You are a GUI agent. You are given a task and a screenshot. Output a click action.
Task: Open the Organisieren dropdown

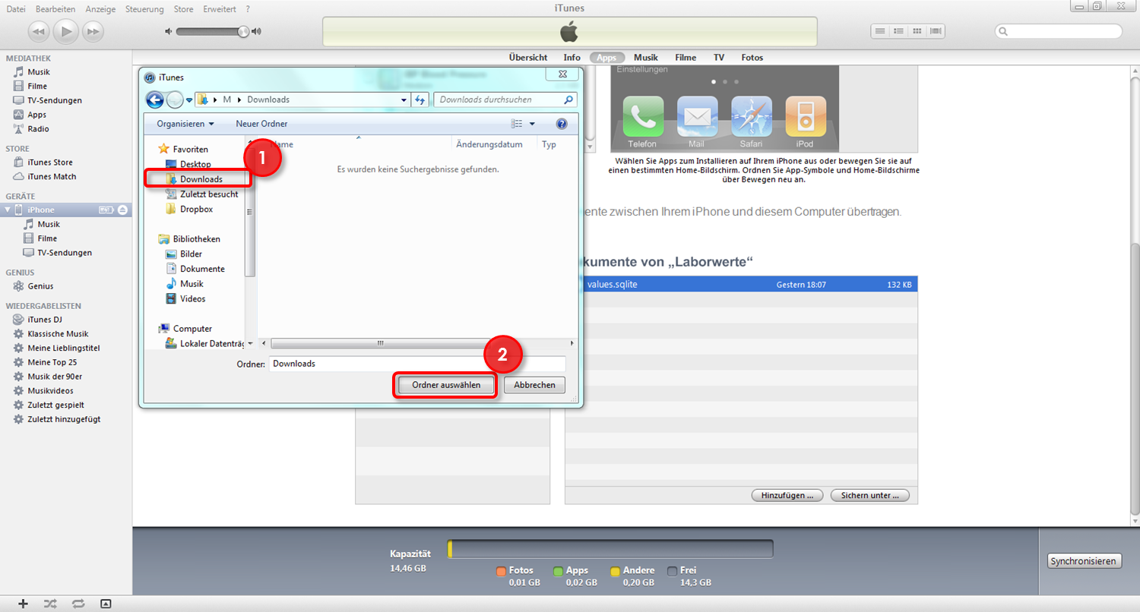185,124
